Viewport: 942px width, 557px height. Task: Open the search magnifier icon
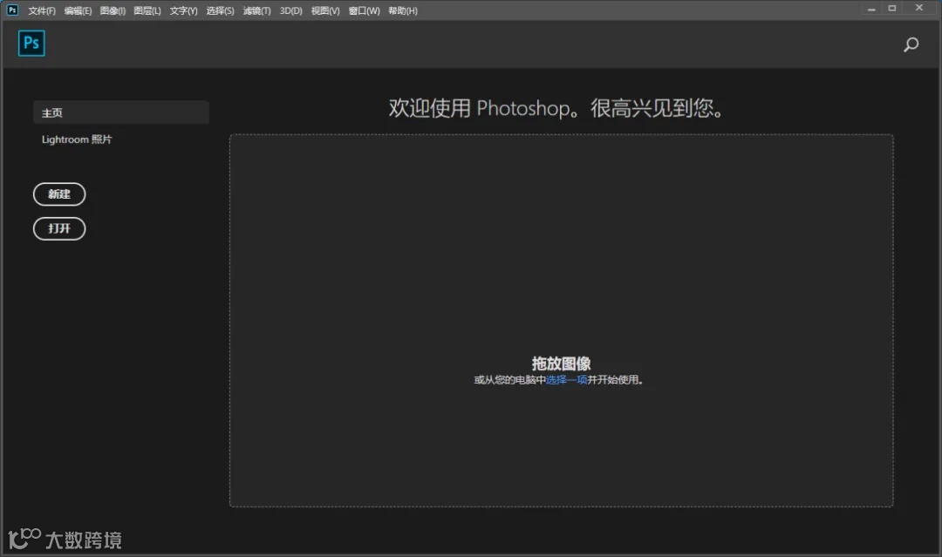tap(911, 44)
